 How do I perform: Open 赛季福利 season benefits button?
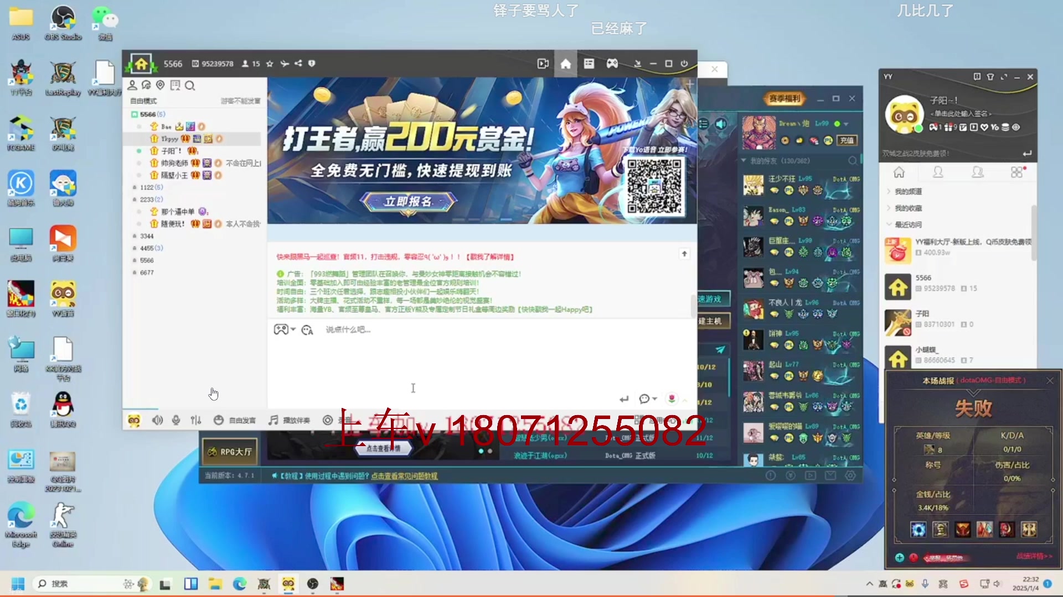click(785, 98)
